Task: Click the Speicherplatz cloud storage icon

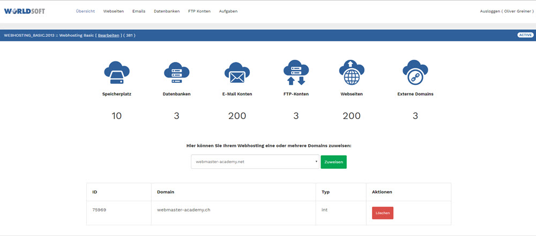Action: [117, 73]
